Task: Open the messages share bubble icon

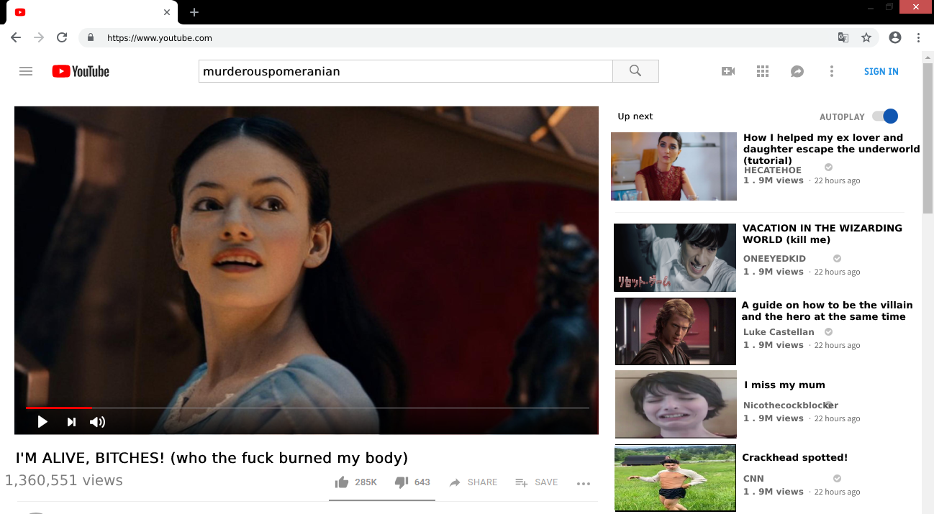Action: tap(797, 71)
